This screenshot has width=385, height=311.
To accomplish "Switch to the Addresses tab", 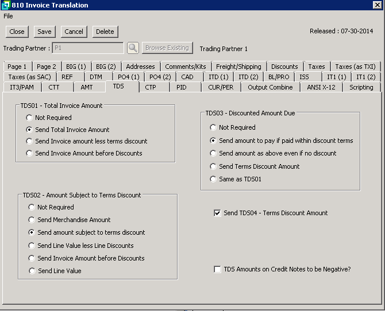I will [x=140, y=67].
